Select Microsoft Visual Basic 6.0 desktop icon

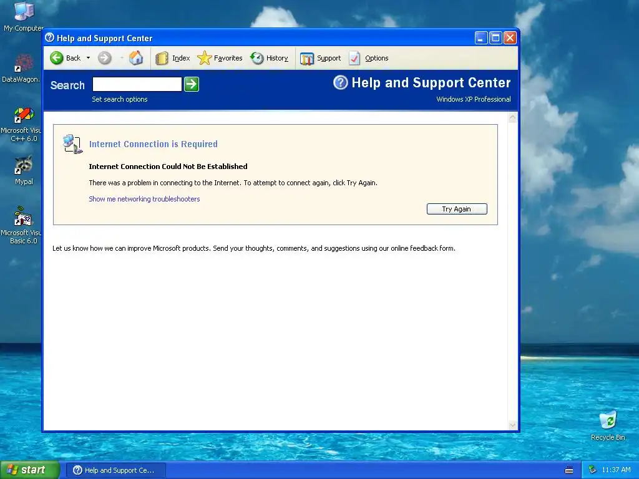pyautogui.click(x=21, y=225)
